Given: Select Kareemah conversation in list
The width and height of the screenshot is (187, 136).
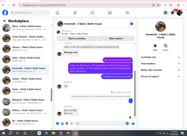Looking at the screenshot, I should click(25, 70).
